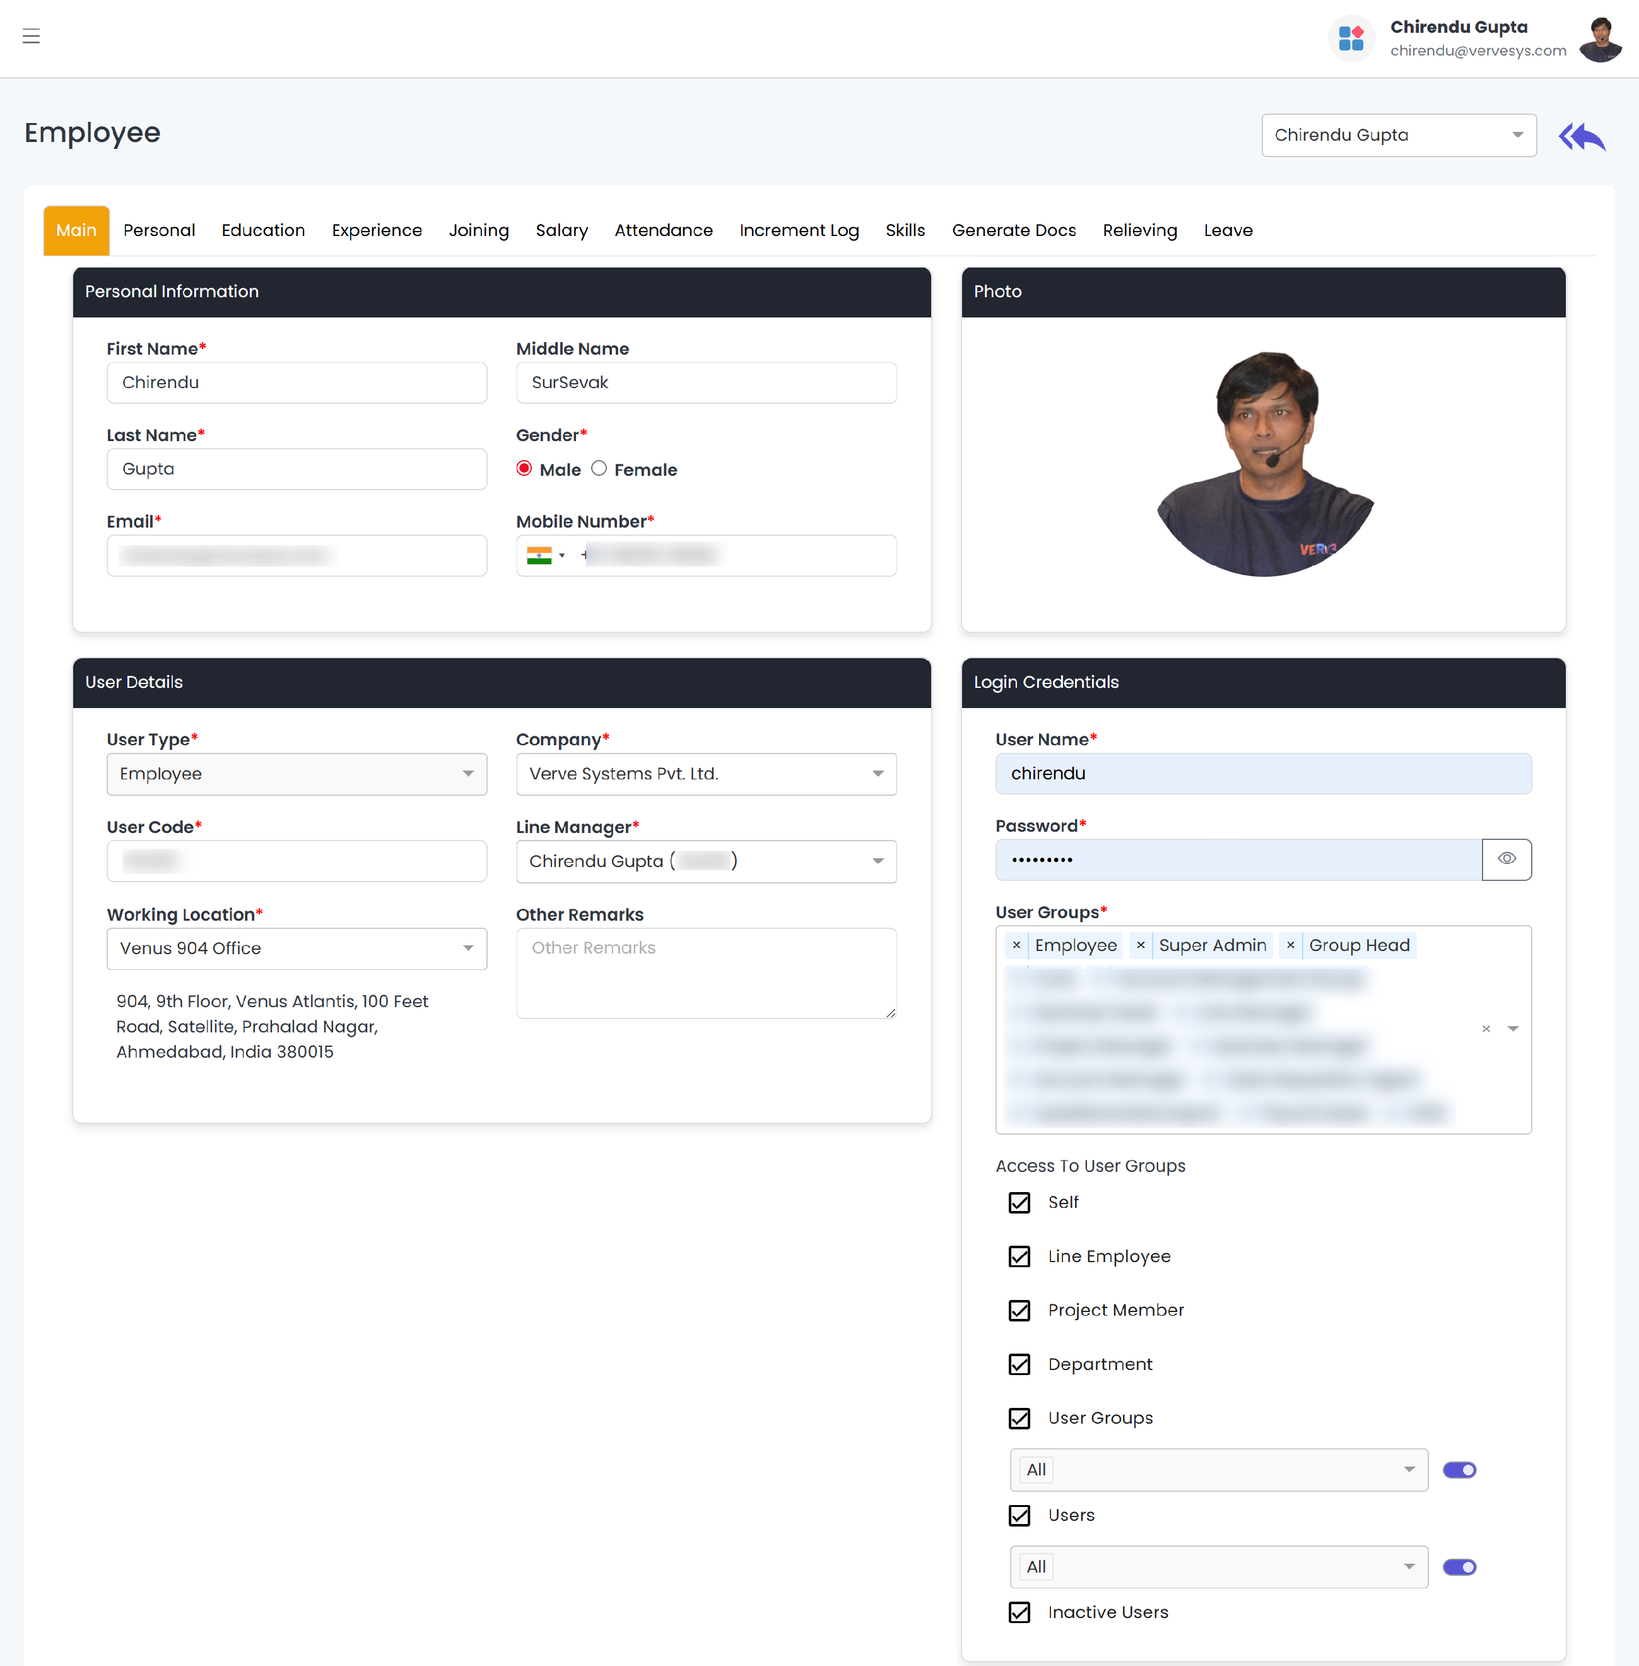
Task: Click the First Name input field
Action: 297,382
